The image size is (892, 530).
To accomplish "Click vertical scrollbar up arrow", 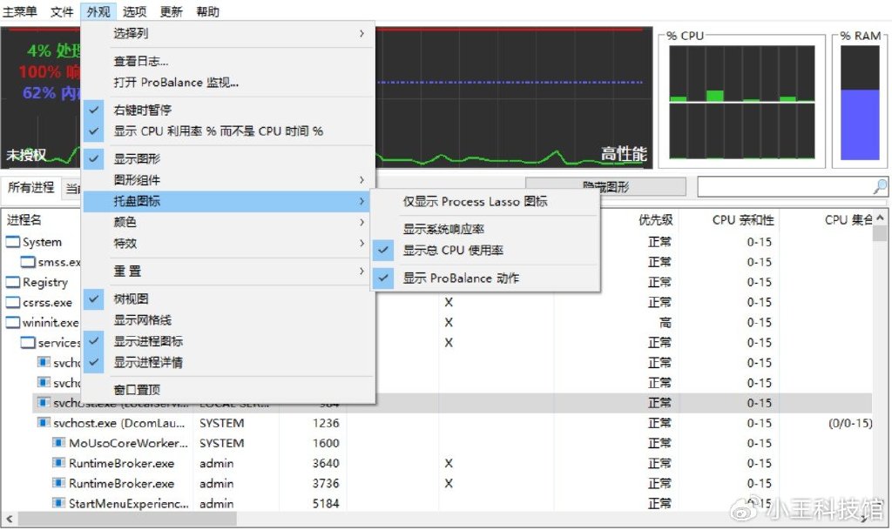I will [880, 218].
